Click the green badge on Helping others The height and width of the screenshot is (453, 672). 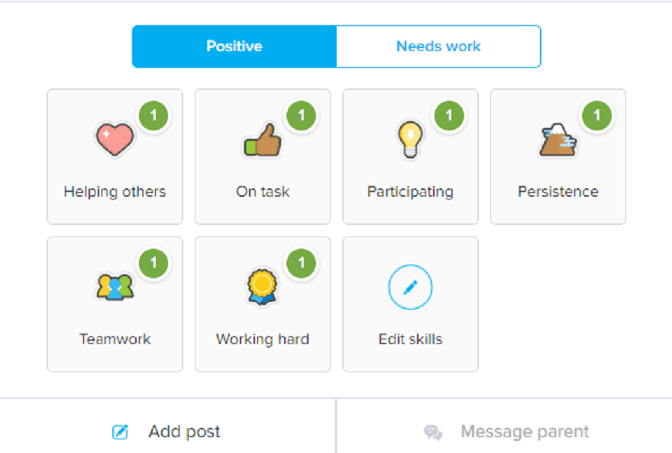[x=153, y=116]
